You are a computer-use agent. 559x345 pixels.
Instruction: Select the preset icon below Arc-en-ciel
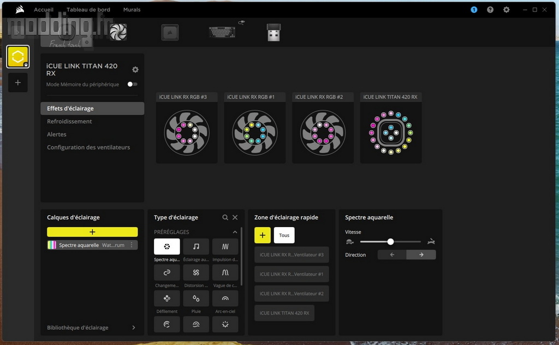225,324
